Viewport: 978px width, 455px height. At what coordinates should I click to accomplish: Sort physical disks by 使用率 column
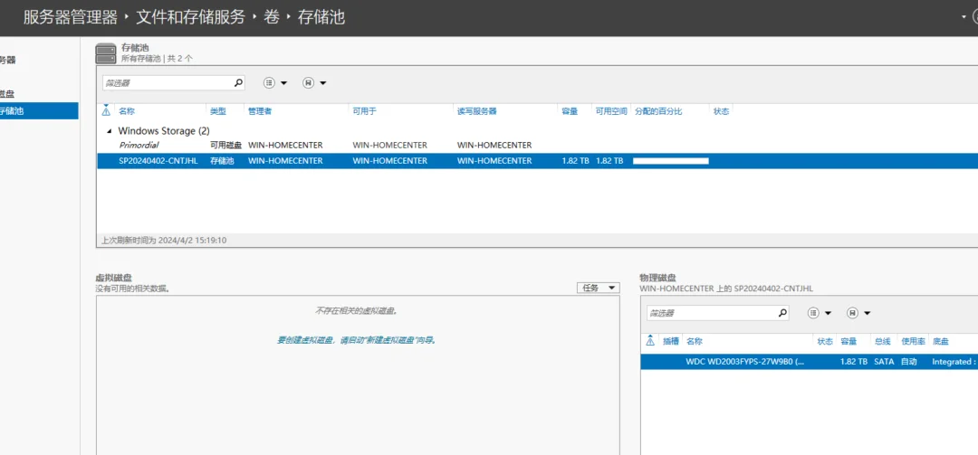(x=913, y=342)
